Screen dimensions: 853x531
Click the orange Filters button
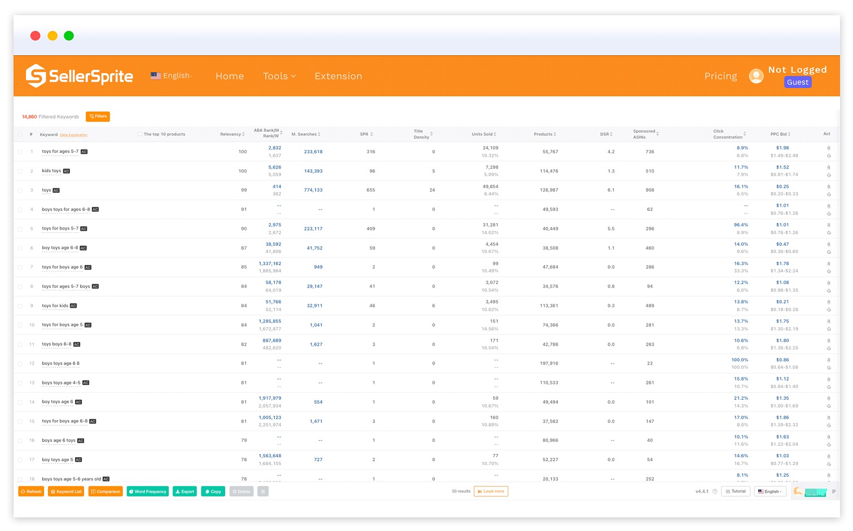(x=98, y=117)
